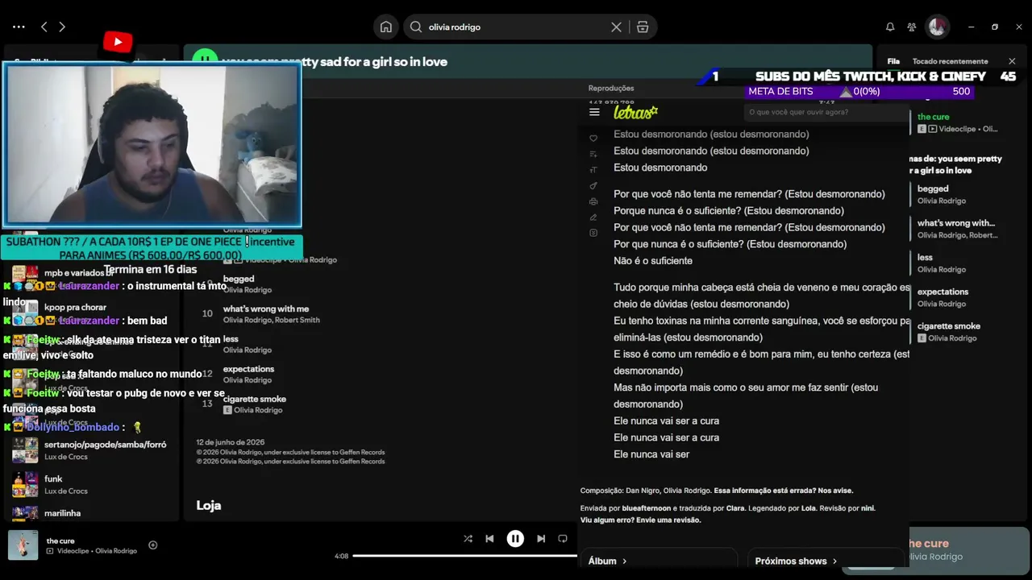Switch to Tocado recentemente tab
Image resolution: width=1032 pixels, height=580 pixels.
tap(950, 61)
